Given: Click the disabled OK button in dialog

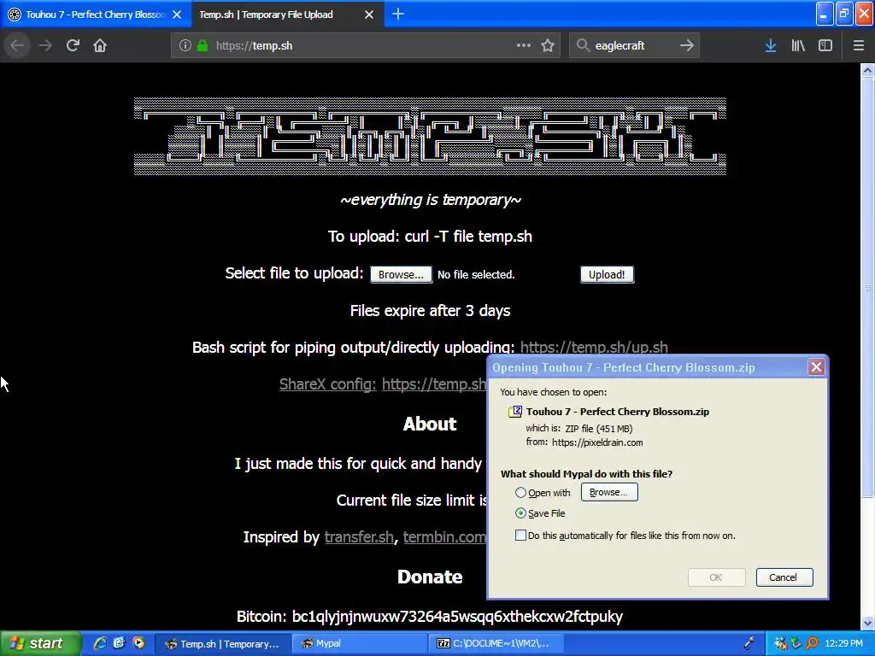Looking at the screenshot, I should (717, 577).
